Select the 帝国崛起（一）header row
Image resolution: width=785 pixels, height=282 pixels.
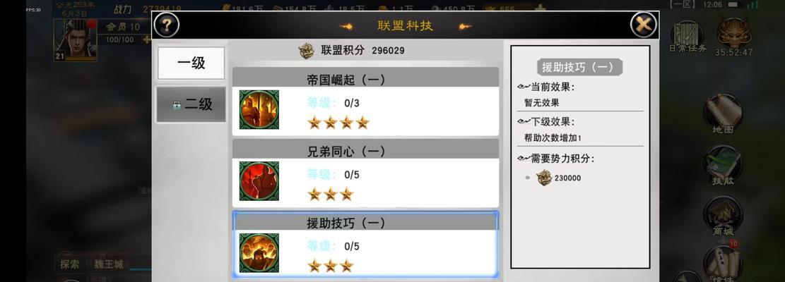pos(365,78)
